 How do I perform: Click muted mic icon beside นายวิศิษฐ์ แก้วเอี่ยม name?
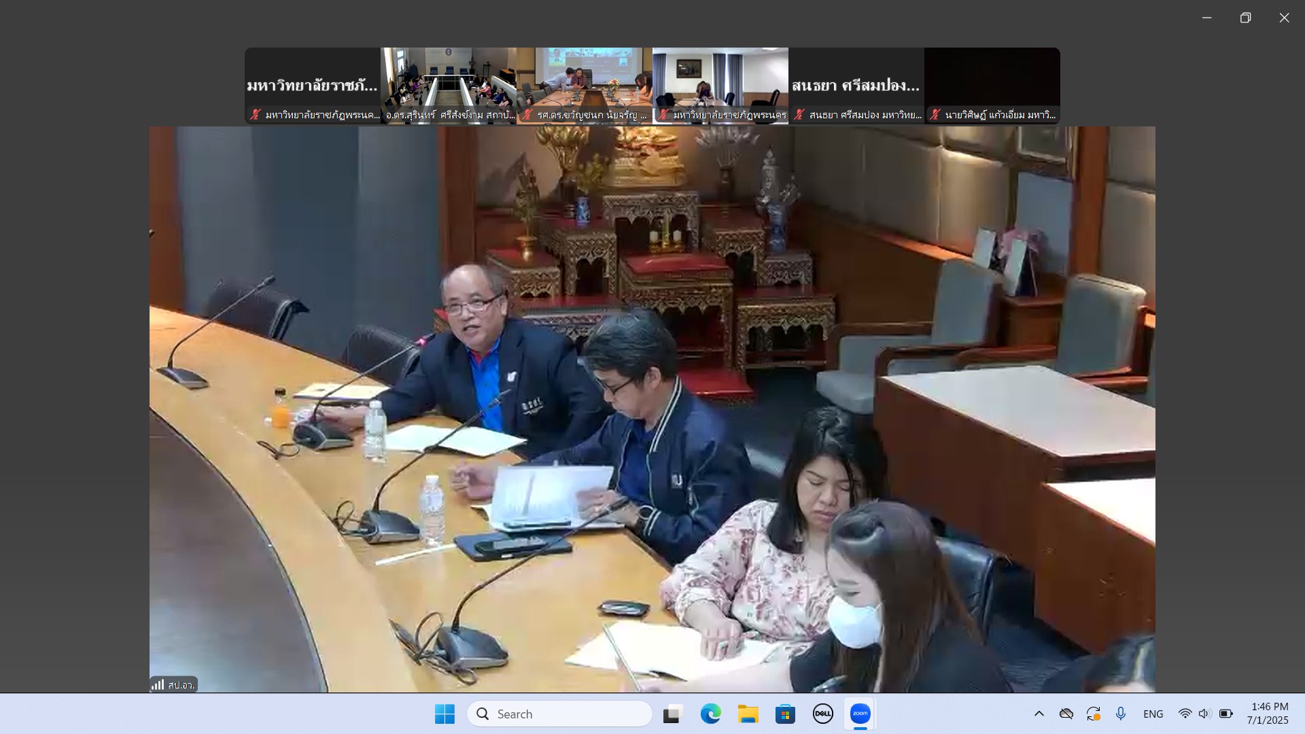tap(935, 115)
